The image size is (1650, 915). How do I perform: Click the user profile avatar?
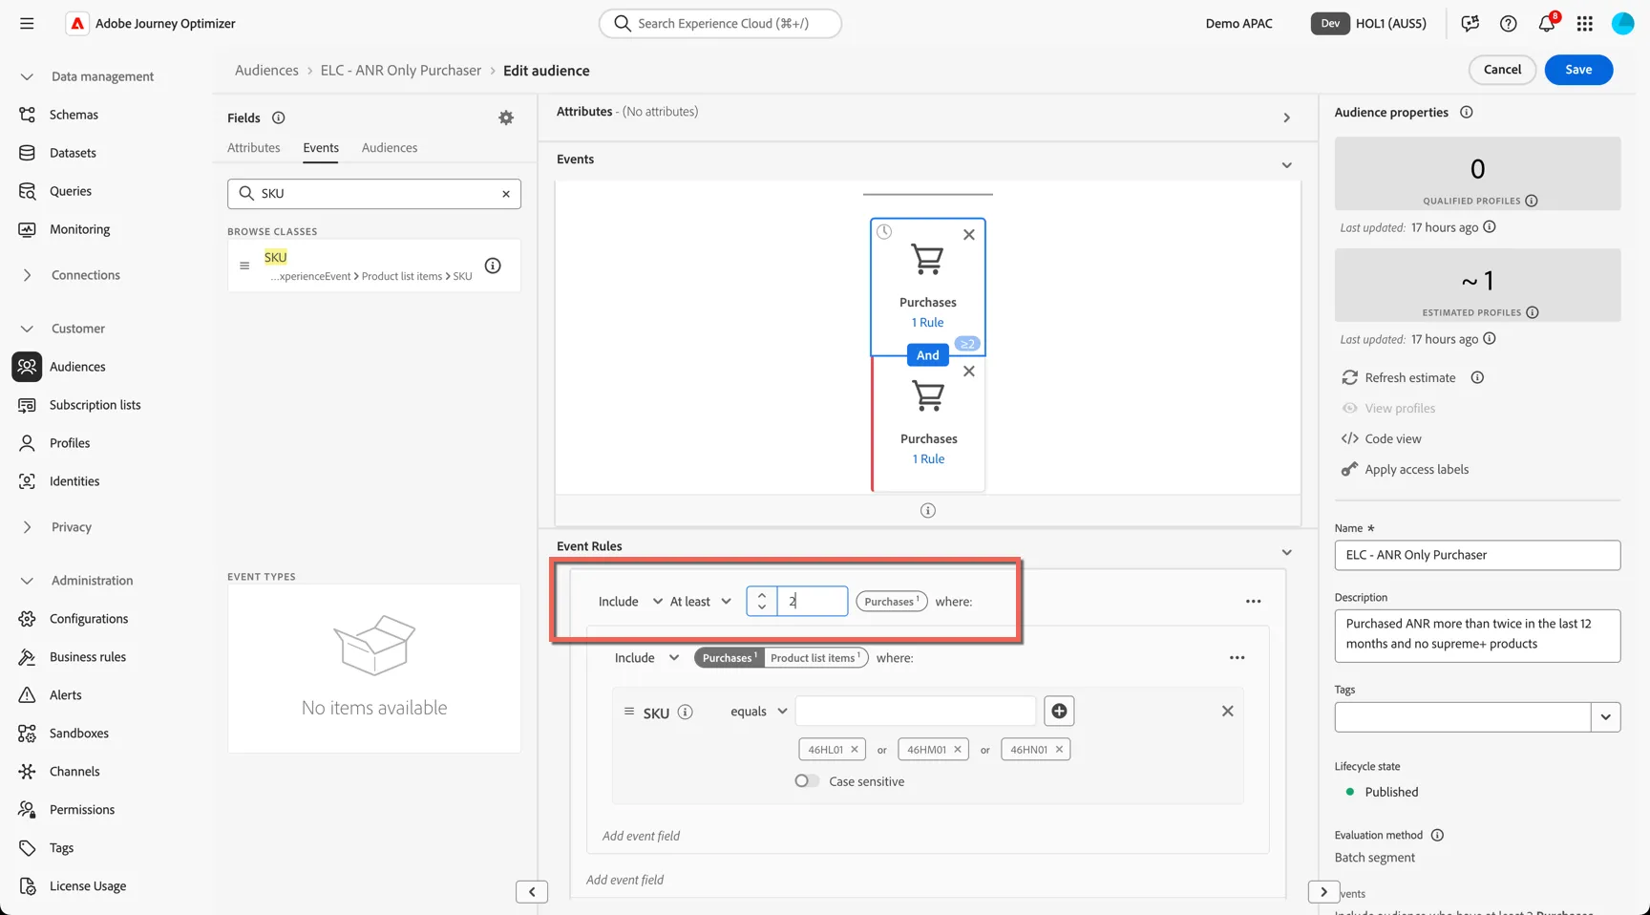tap(1623, 24)
